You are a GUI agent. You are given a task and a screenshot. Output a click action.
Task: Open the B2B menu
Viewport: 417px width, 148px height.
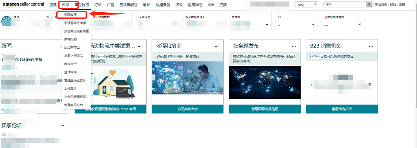coord(211,5)
